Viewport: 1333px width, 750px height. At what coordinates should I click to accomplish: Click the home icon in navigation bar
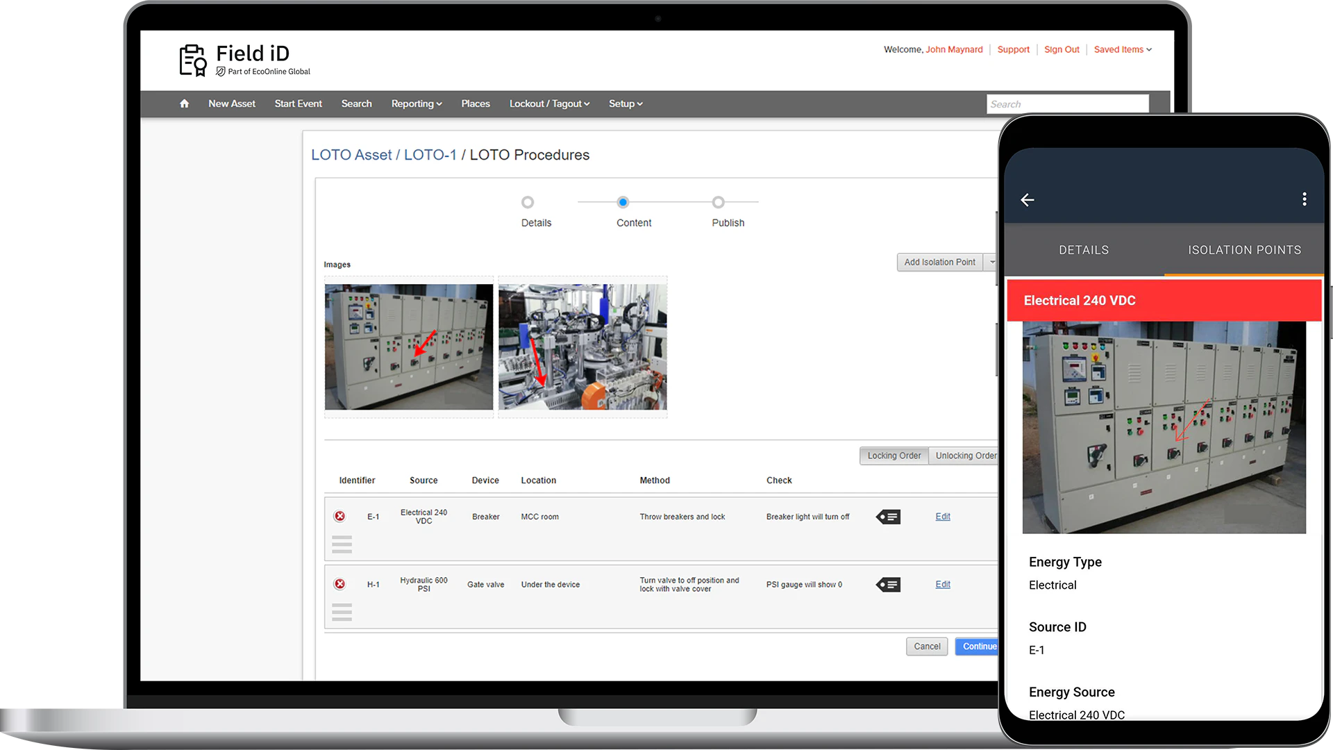click(x=184, y=103)
